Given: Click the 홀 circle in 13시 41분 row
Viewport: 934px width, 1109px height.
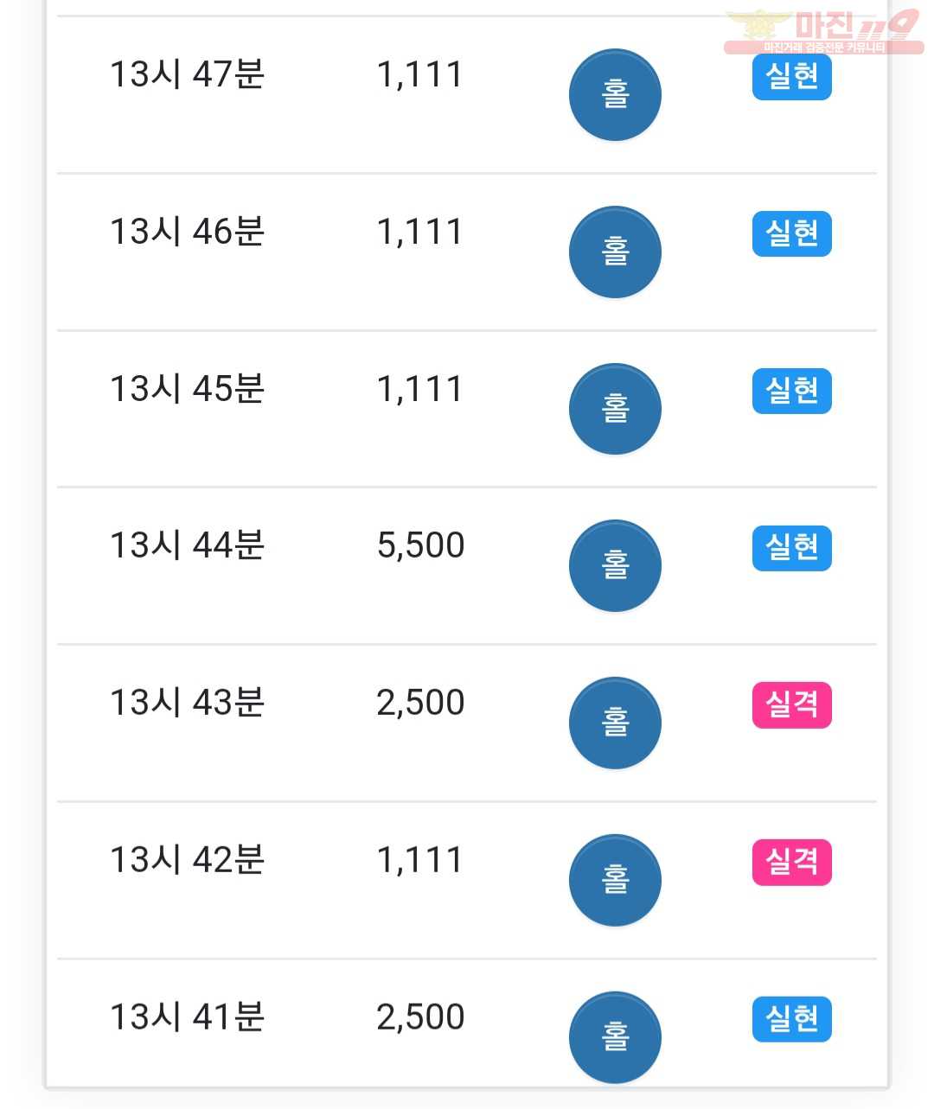Looking at the screenshot, I should point(615,1037).
